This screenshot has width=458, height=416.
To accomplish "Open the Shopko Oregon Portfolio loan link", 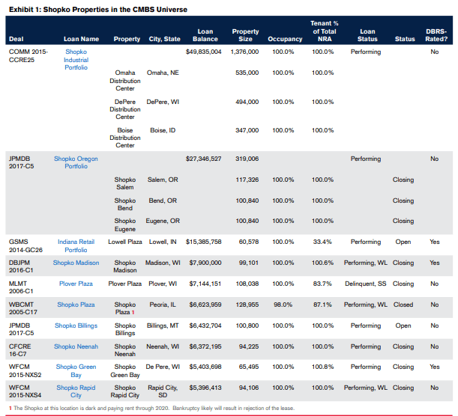I will pyautogui.click(x=76, y=162).
